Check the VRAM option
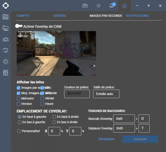Image resolution: width=166 pixels, height=152 pixels. point(42,98)
